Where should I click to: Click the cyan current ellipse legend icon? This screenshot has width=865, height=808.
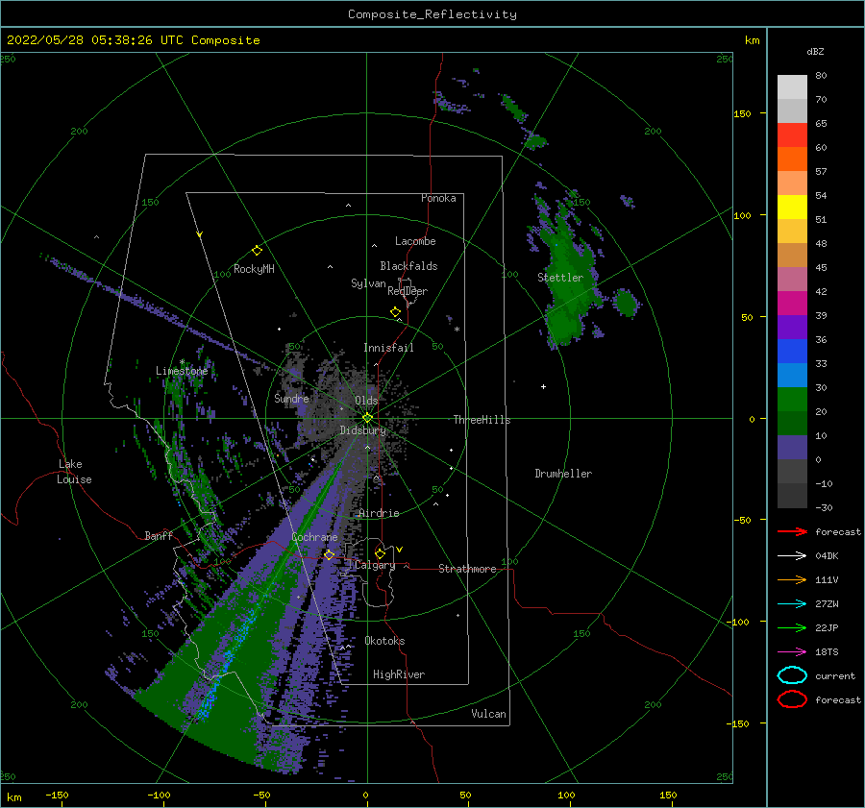pyautogui.click(x=792, y=675)
